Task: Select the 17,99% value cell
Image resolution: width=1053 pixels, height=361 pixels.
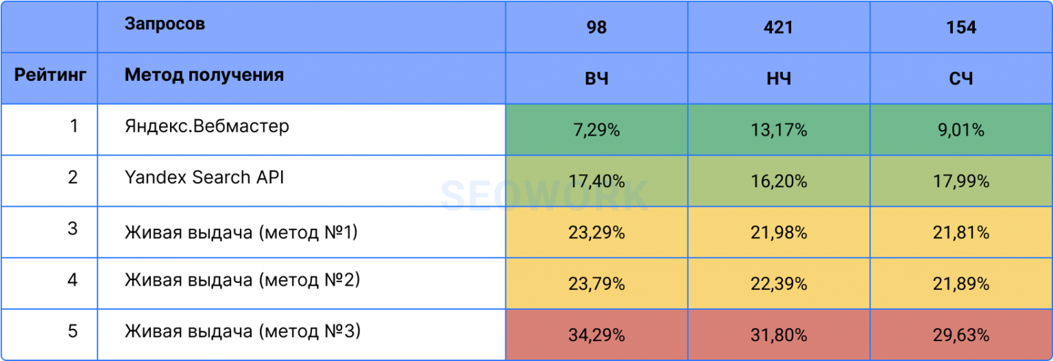Action: pos(961,182)
